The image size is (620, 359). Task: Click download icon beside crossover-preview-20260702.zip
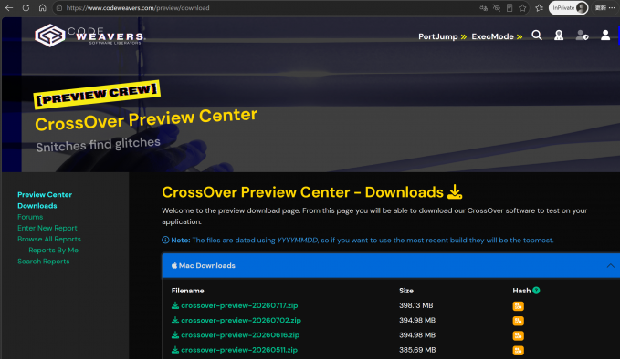(175, 321)
